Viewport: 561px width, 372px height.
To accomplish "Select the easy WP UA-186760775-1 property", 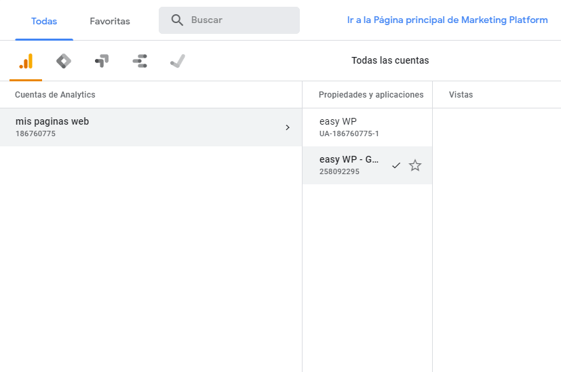I will point(367,127).
